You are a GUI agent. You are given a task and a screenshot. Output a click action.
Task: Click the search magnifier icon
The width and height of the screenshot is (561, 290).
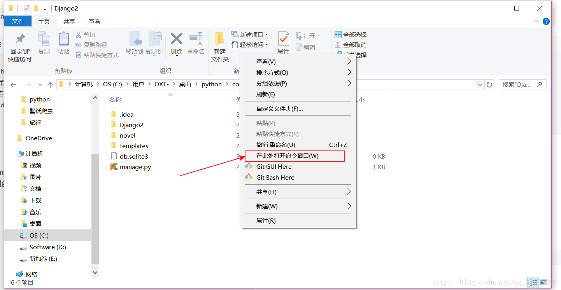(x=540, y=84)
